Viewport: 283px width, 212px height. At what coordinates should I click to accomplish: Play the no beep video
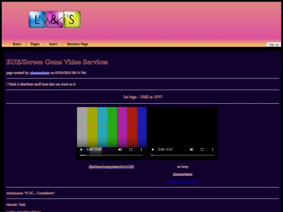153,149
